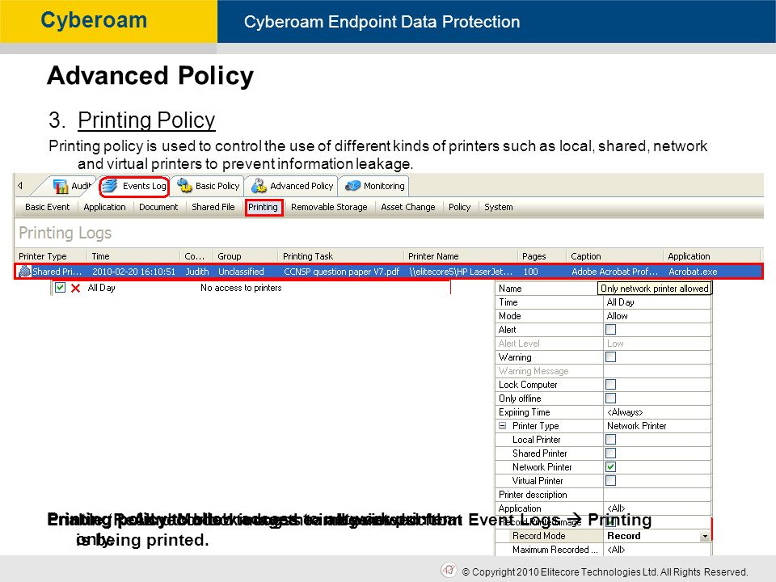
Task: Check the Shared Printer checkbox
Action: click(x=611, y=453)
